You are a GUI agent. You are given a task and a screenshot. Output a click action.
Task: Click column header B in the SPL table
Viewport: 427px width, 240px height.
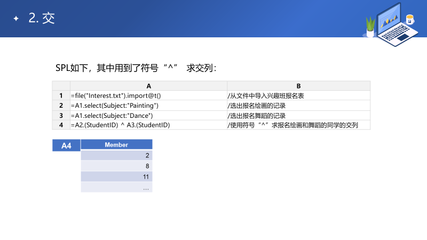point(298,86)
